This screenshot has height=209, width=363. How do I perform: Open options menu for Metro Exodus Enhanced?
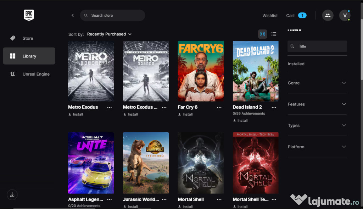point(164,108)
